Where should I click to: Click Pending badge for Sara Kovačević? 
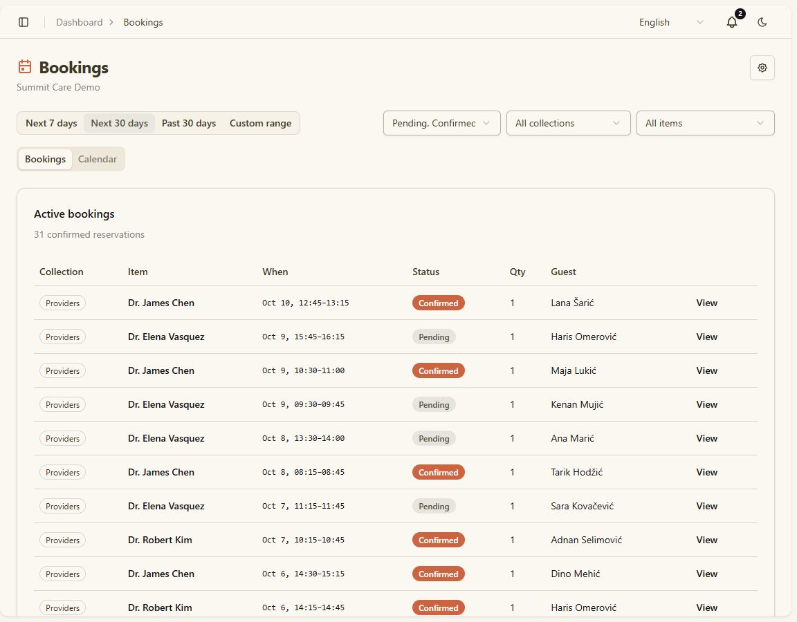coord(434,506)
